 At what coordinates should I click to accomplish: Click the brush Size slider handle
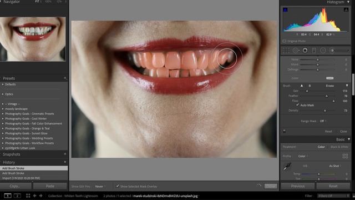[307, 91]
